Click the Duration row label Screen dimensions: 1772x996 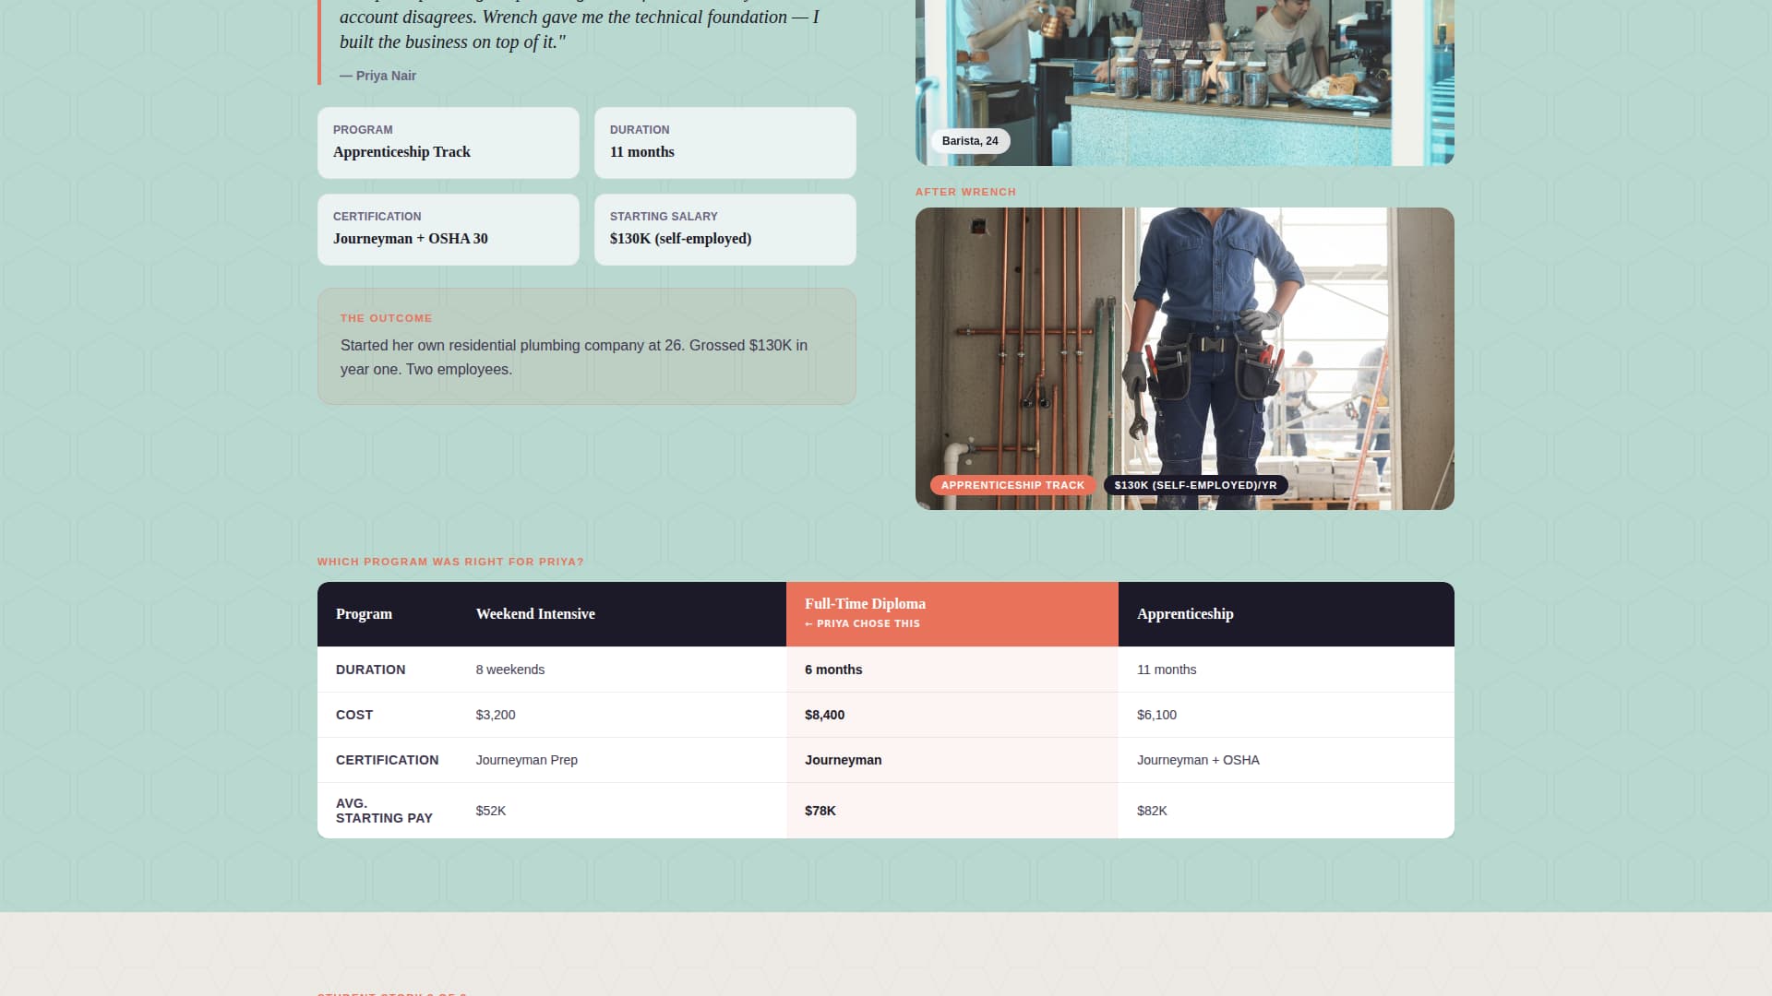pyautogui.click(x=388, y=670)
